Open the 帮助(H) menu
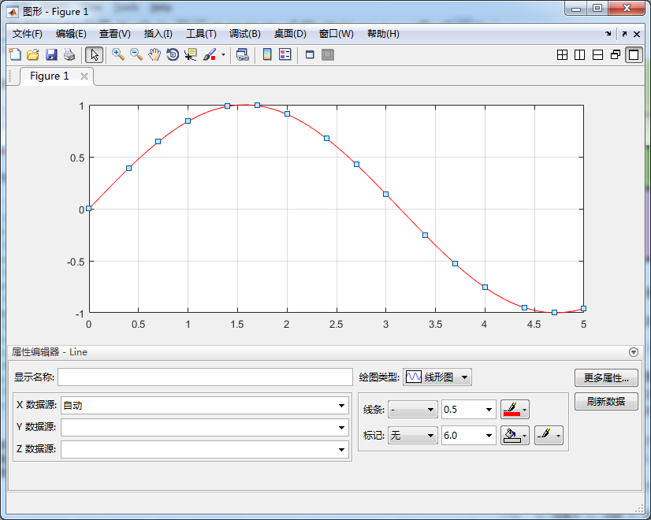The image size is (651, 520). point(383,34)
